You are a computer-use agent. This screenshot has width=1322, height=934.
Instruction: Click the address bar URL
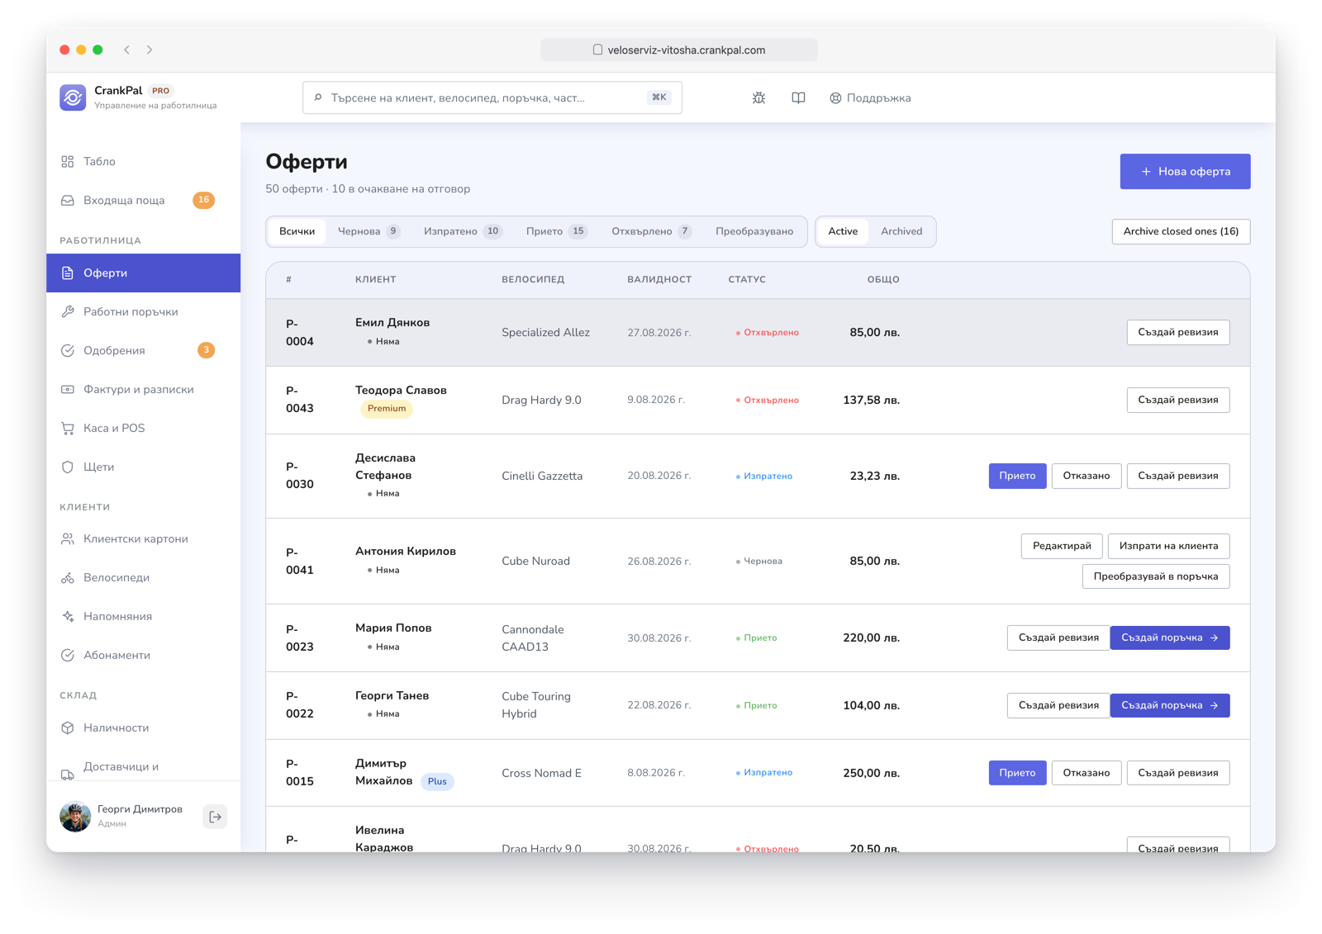679,50
